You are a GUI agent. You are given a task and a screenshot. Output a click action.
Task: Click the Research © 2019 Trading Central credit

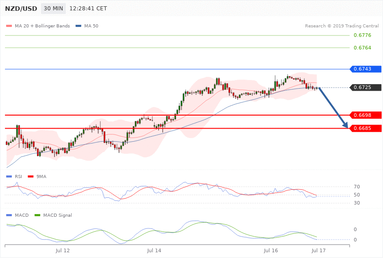pos(342,26)
